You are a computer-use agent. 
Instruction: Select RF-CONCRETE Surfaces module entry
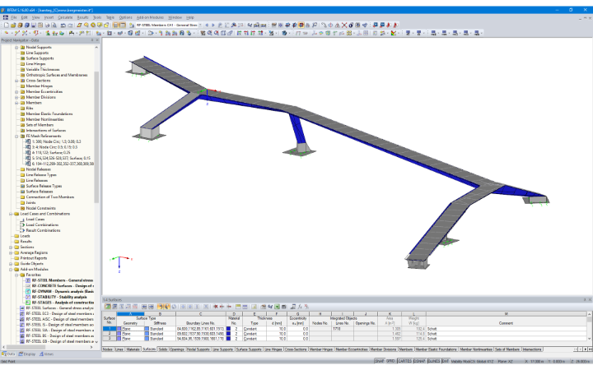63,286
